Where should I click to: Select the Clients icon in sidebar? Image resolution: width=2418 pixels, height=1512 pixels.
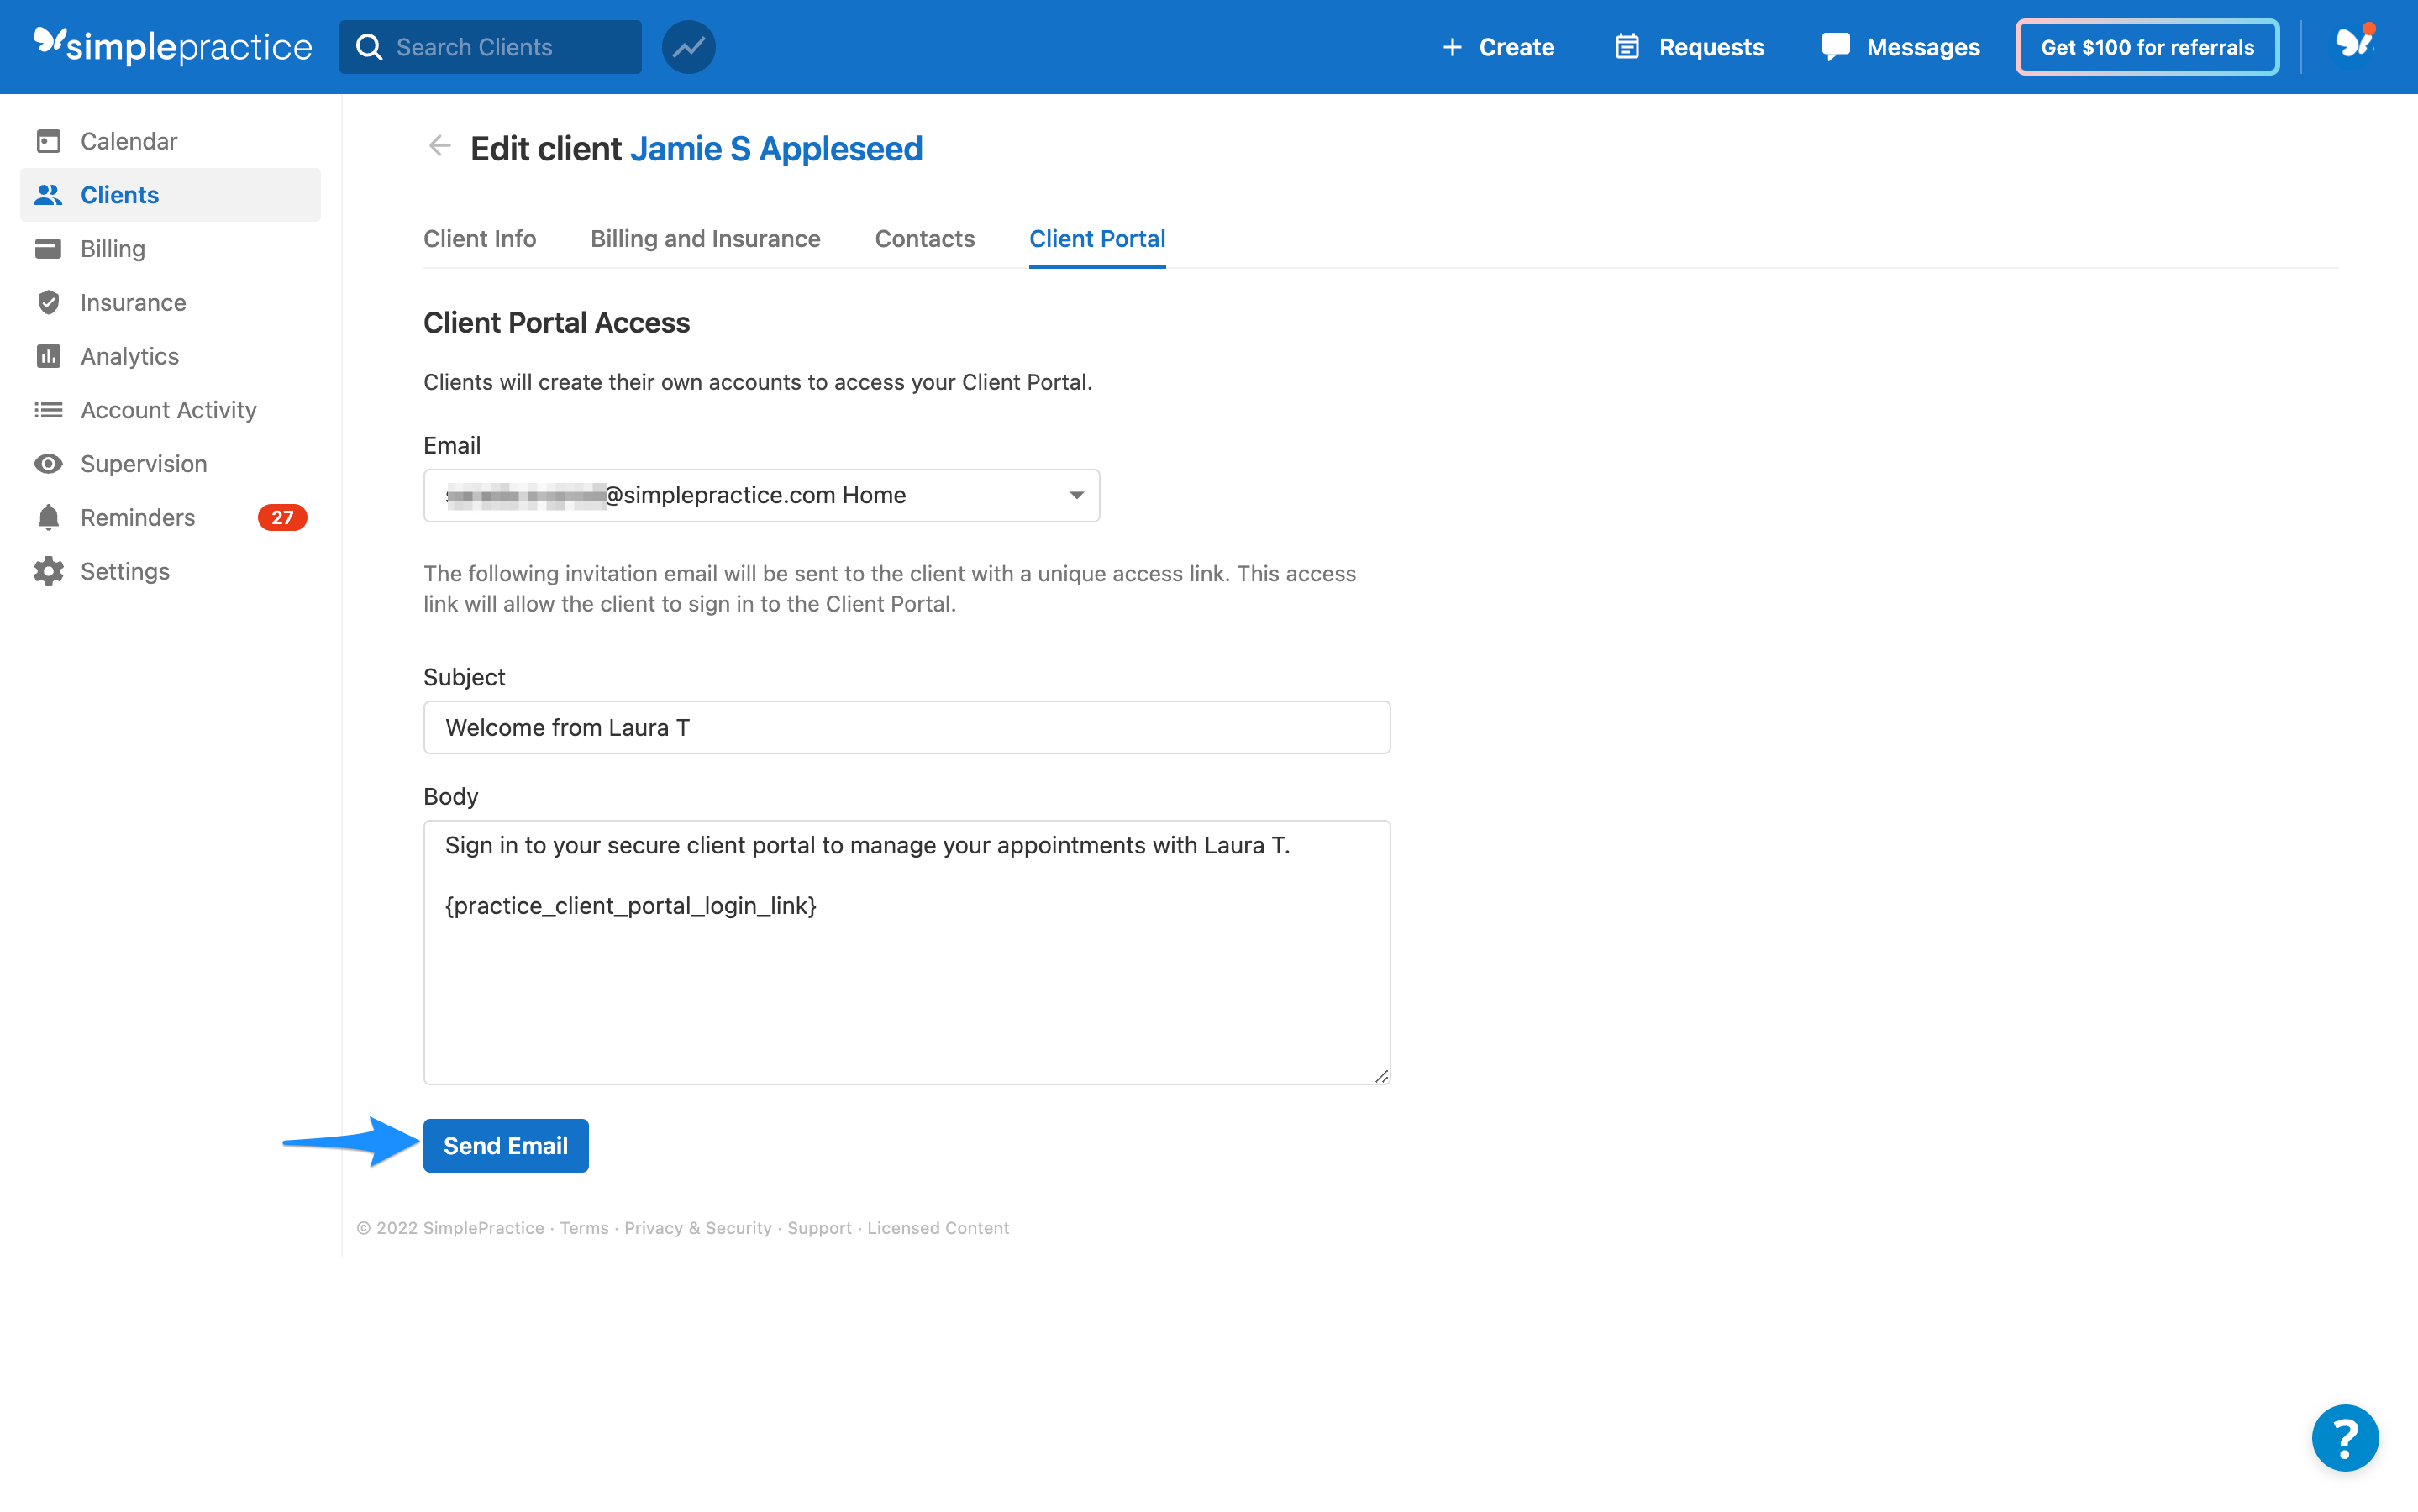point(49,194)
